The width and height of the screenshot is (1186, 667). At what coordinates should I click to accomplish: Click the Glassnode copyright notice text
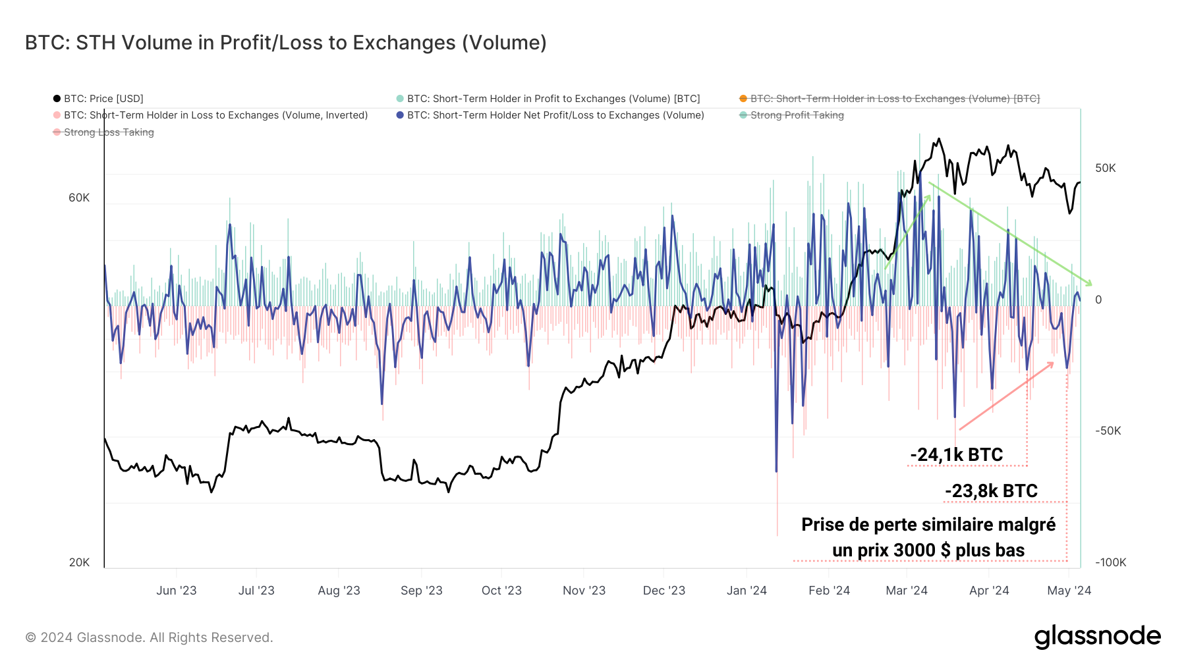click(149, 637)
